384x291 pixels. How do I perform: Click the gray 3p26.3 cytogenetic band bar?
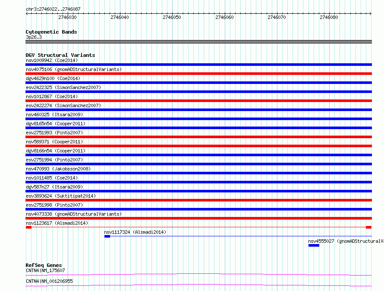tap(198, 42)
